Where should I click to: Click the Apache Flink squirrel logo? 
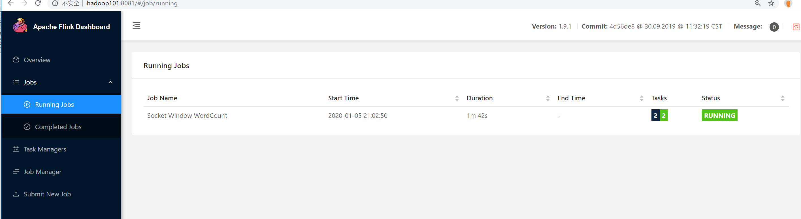20,25
